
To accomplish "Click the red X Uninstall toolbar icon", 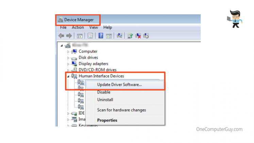I will (x=138, y=35).
